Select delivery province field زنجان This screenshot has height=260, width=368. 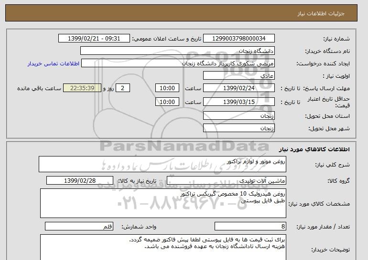[x=238, y=116]
